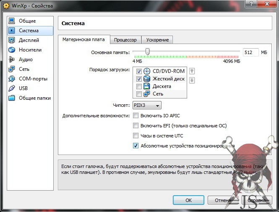The image size is (279, 212).
Task: Click the Общие папки folder icon
Action: 12,98
